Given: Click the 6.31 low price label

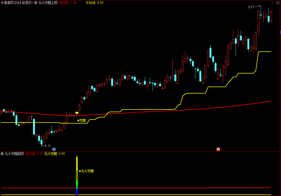Looking at the screenshot, I should coord(48,146).
